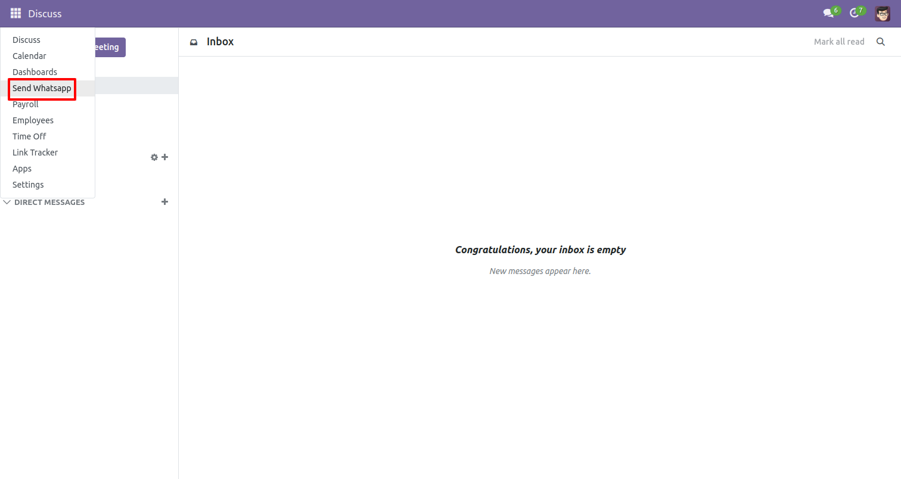Viewport: 901px width, 479px height.
Task: Open Payroll from the apps menu
Action: [x=48, y=104]
